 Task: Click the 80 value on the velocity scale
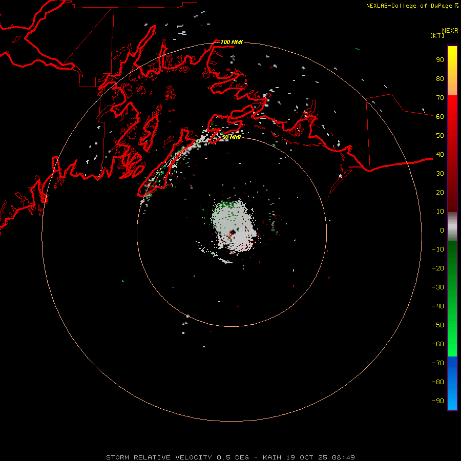[440, 78]
